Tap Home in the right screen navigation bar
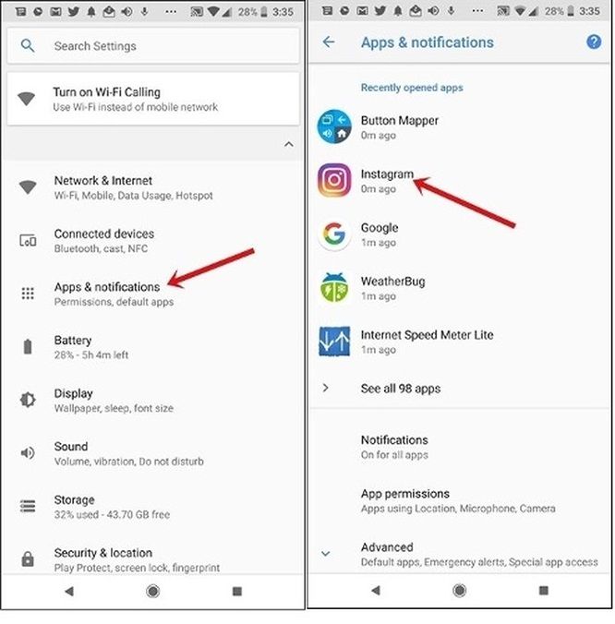The image size is (615, 624). point(459,590)
